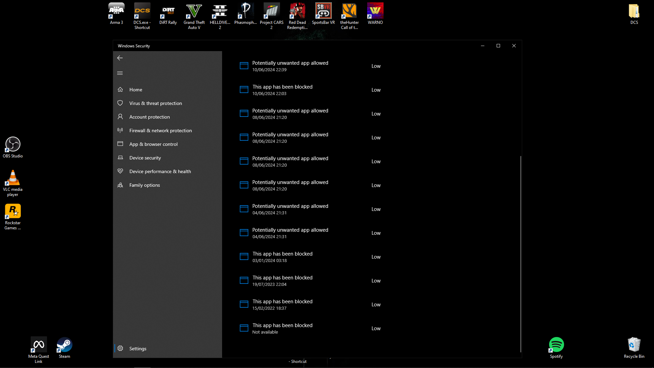Click the back arrow in Windows Security
654x368 pixels.
pos(120,58)
